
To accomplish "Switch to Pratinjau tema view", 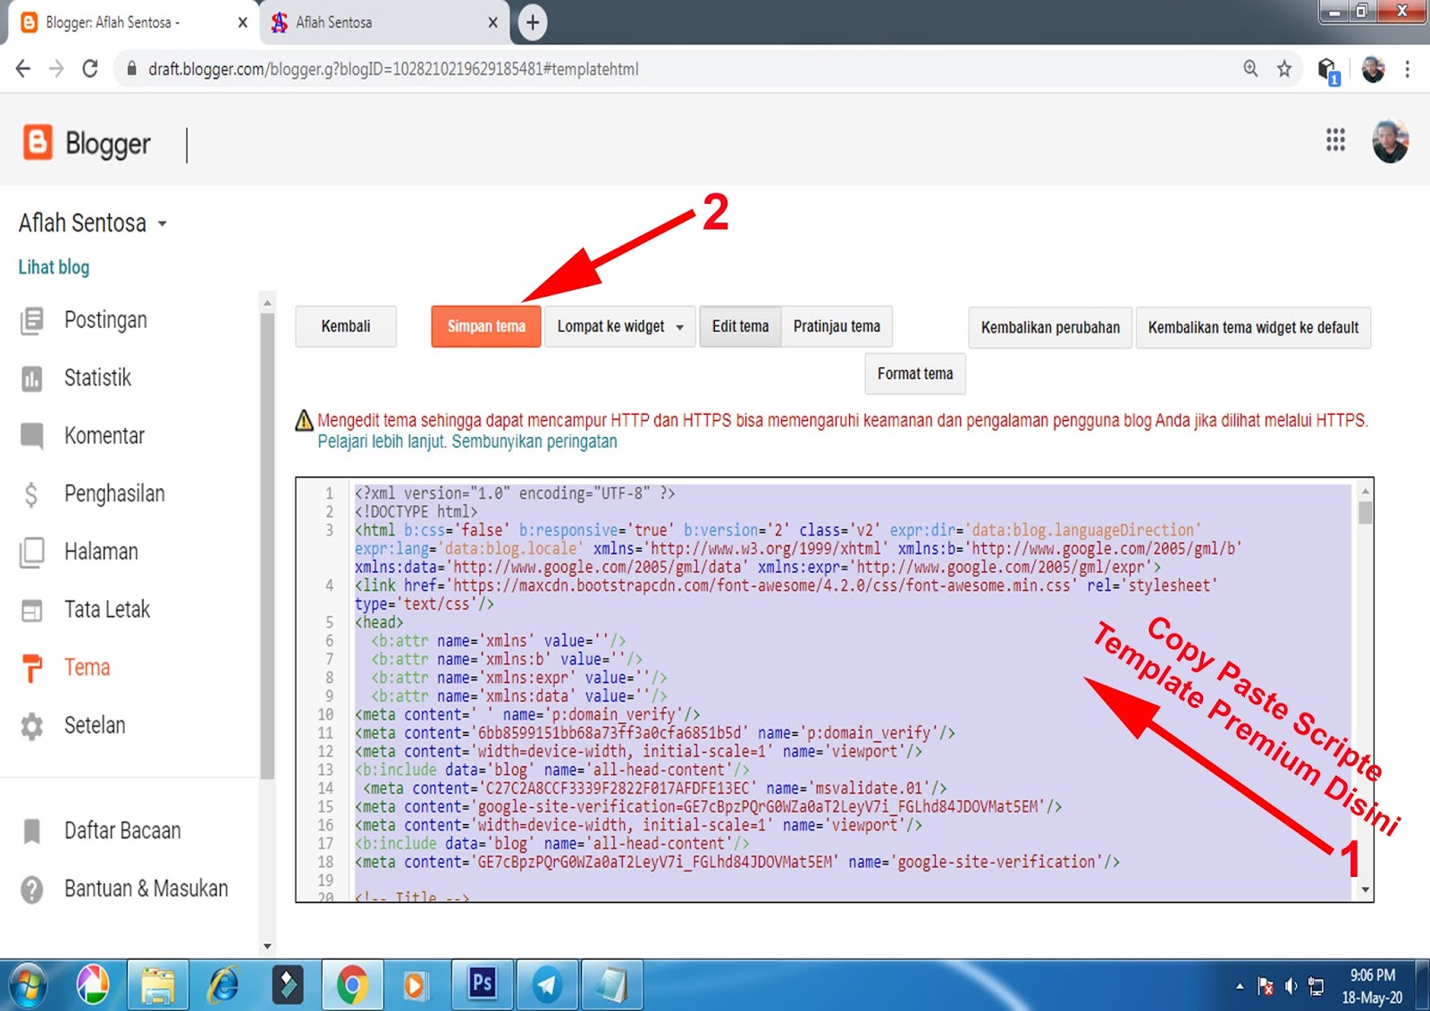I will pos(837,326).
